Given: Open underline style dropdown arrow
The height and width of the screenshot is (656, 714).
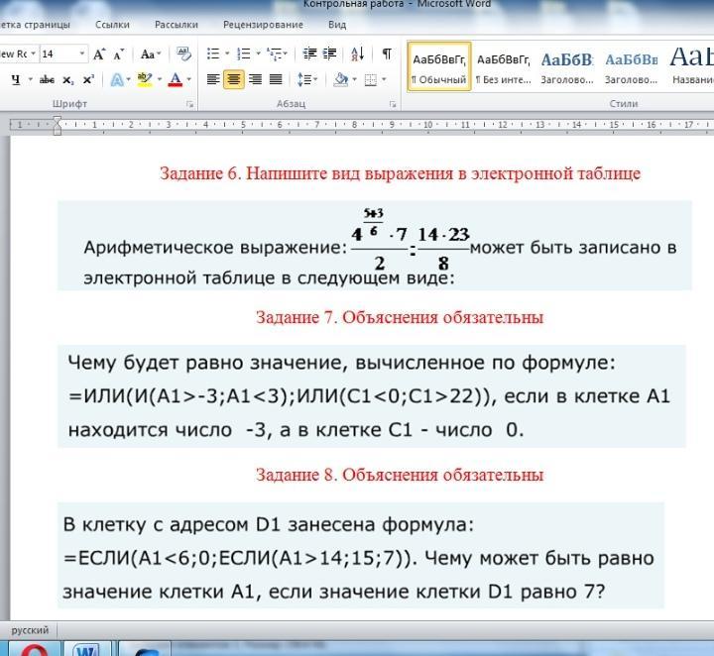Looking at the screenshot, I should (x=30, y=79).
